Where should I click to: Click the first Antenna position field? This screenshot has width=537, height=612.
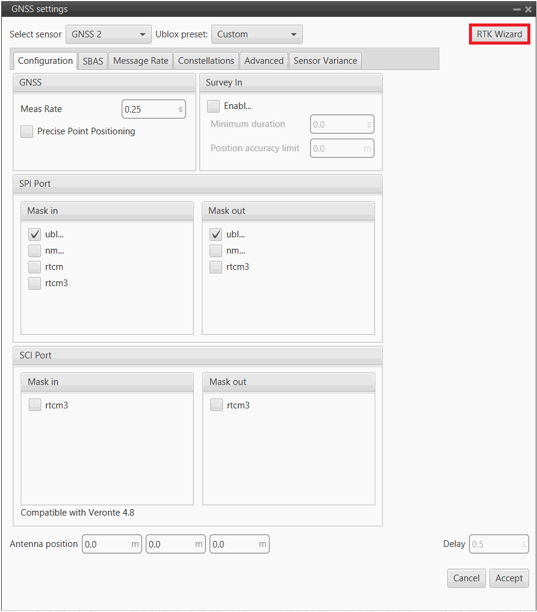[107, 545]
